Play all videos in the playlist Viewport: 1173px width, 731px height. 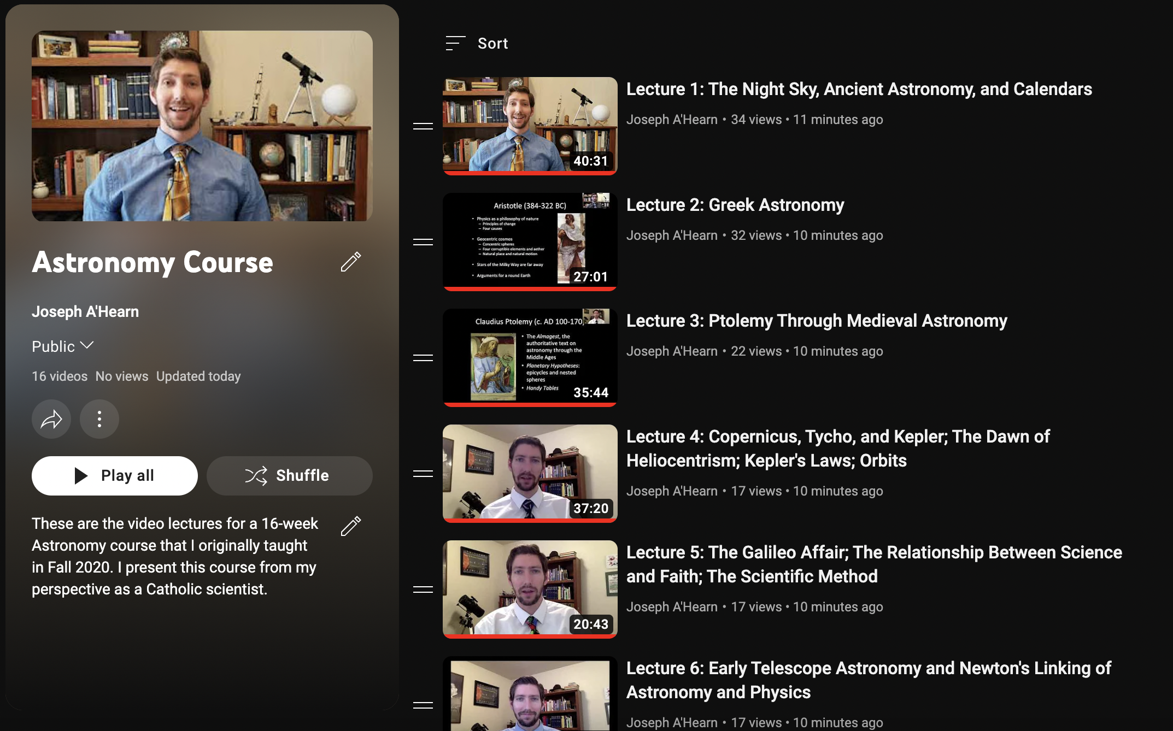[115, 475]
